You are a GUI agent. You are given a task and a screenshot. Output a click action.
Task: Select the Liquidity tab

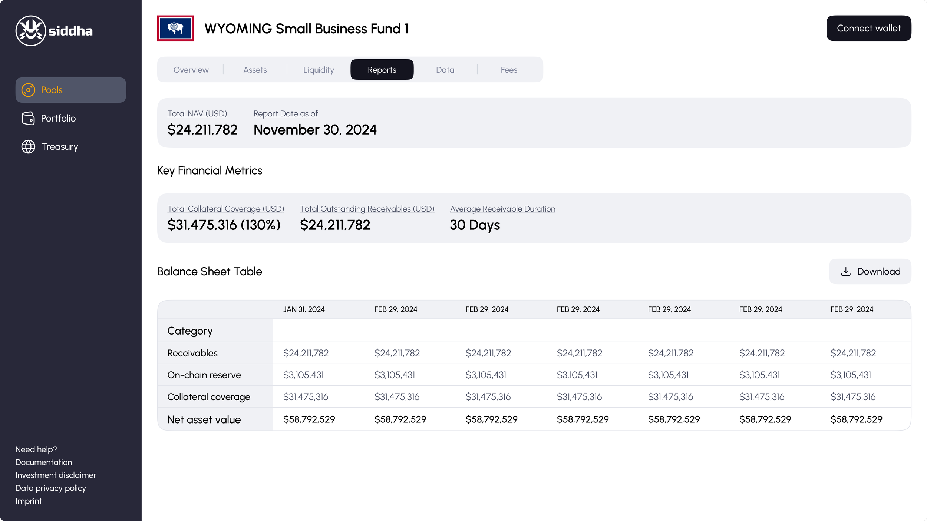[319, 70]
